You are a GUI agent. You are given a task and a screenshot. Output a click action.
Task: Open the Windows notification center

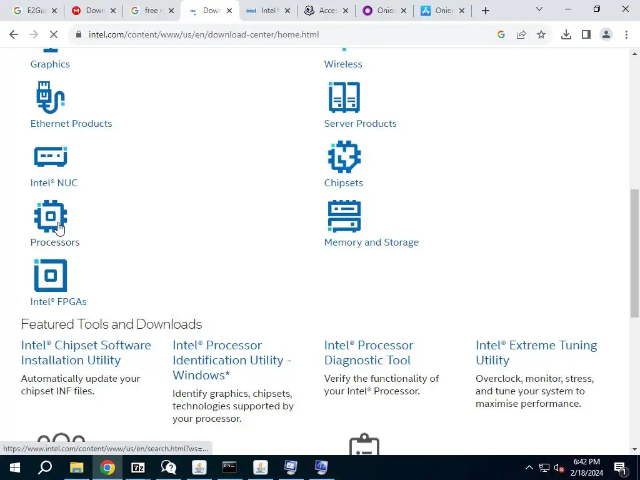tap(621, 467)
